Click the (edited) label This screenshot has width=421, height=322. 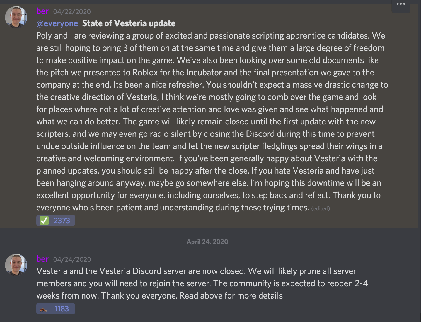click(320, 208)
